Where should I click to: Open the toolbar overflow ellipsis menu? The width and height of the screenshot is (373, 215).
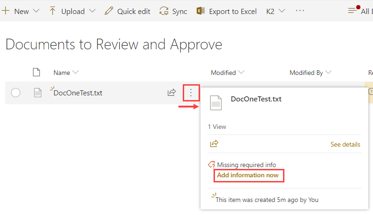[x=300, y=11]
